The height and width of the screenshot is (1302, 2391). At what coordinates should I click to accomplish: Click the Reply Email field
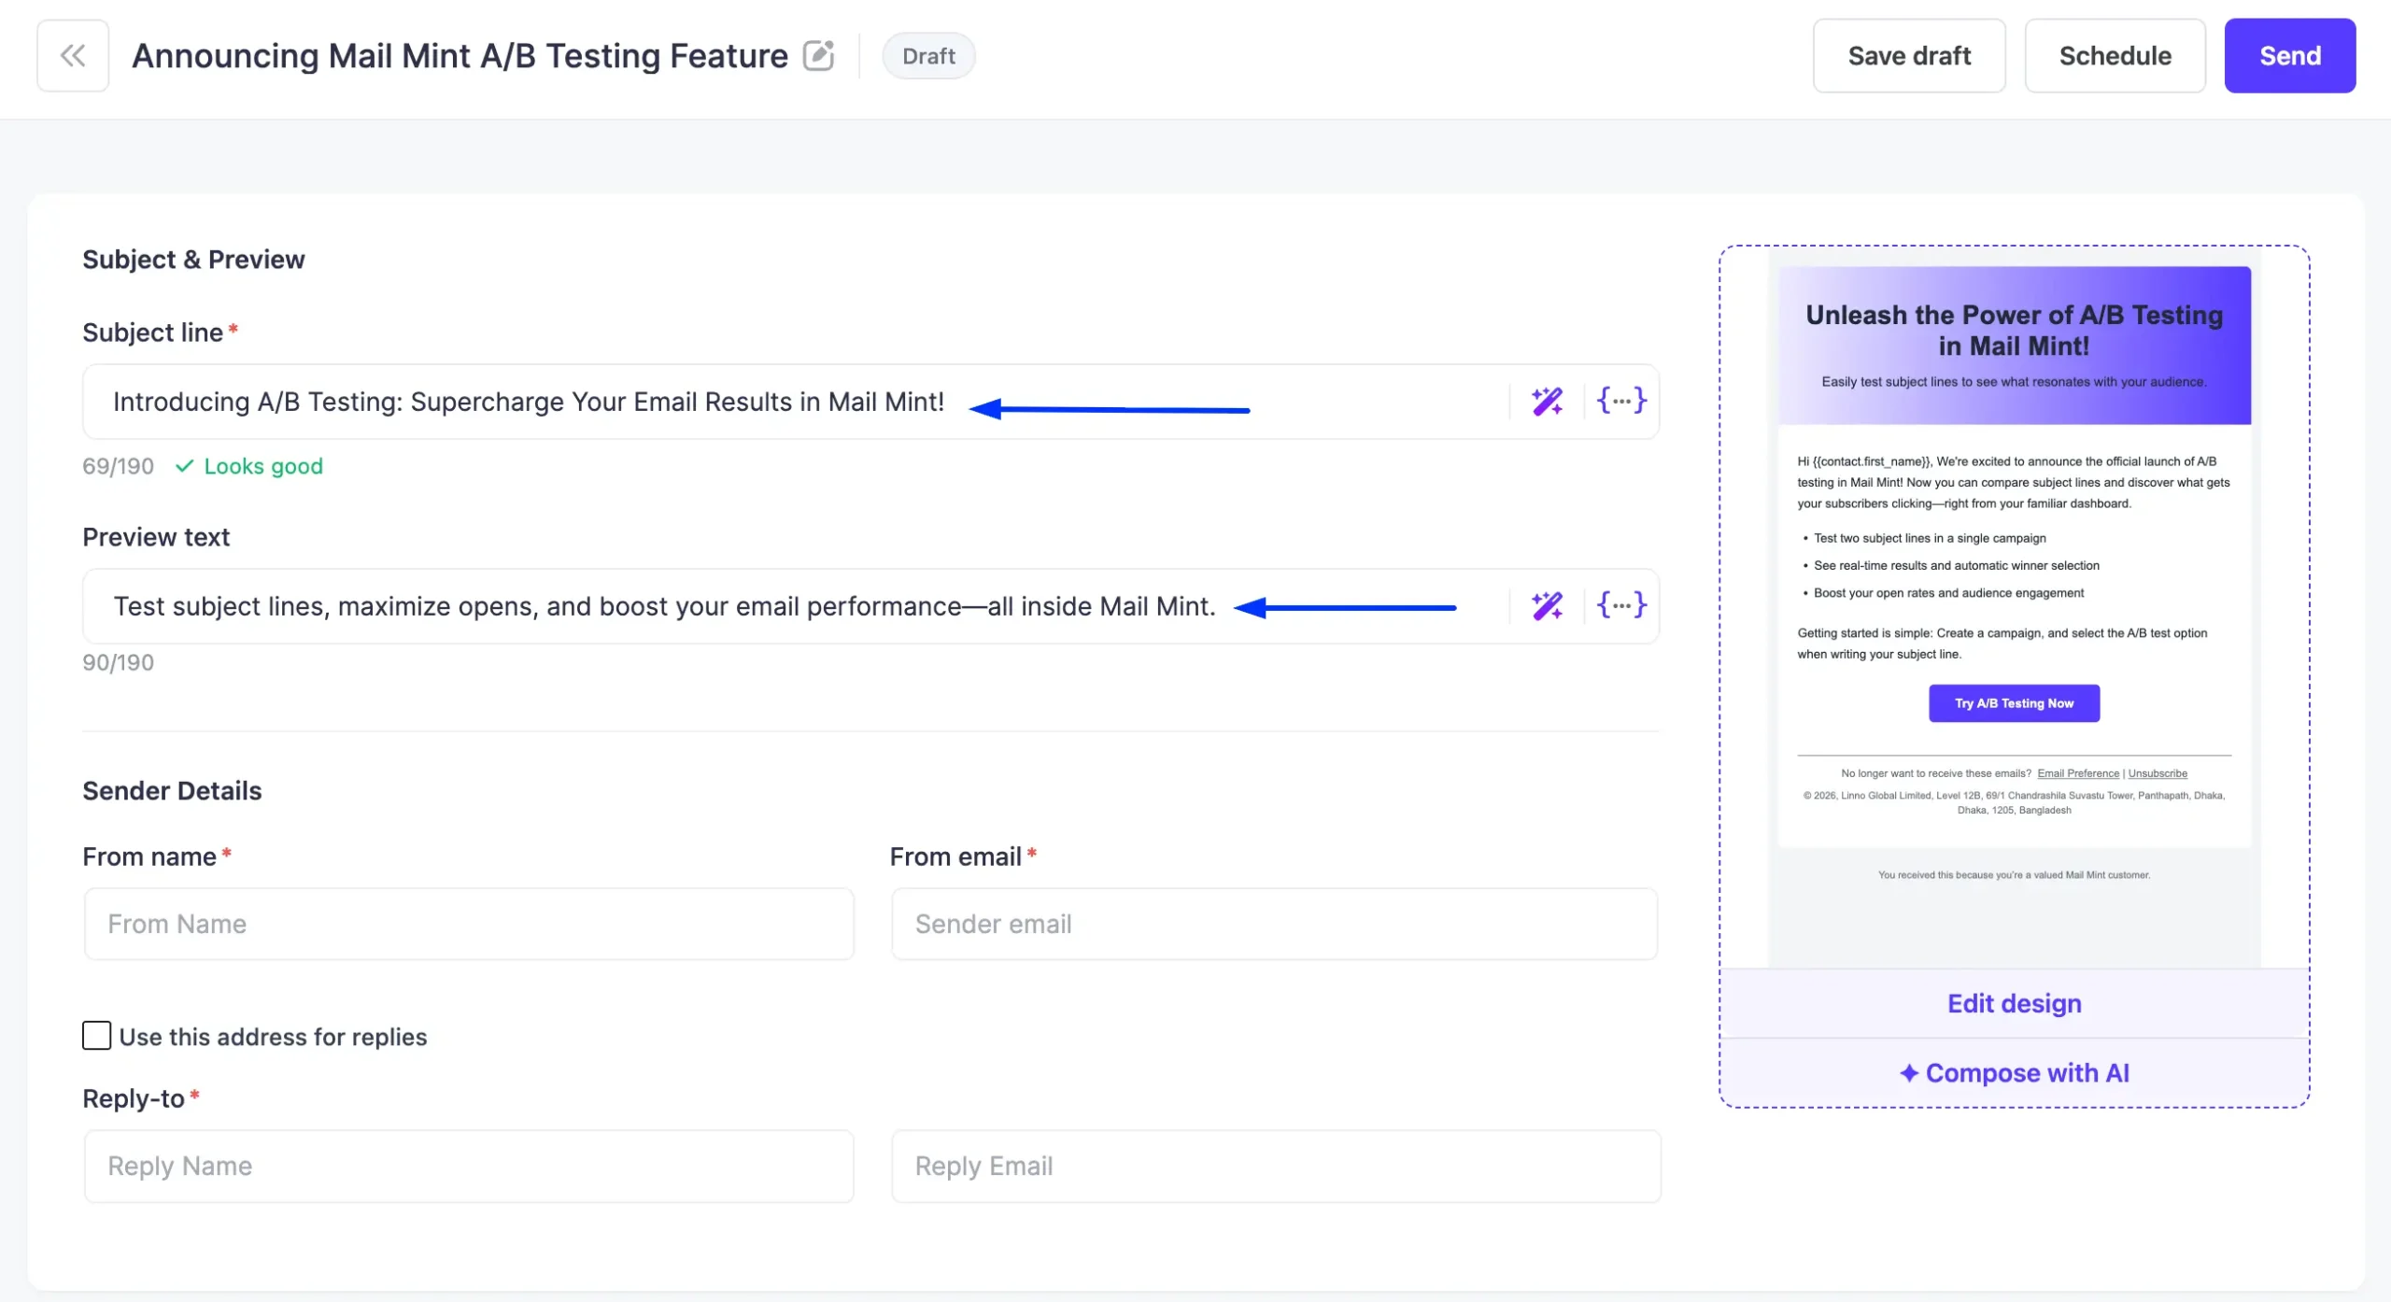(x=1276, y=1166)
